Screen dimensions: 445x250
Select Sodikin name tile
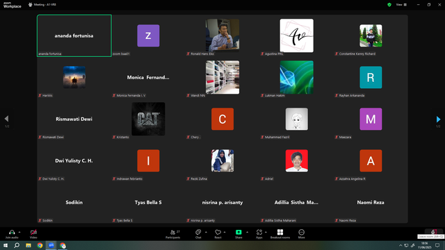[x=74, y=202]
